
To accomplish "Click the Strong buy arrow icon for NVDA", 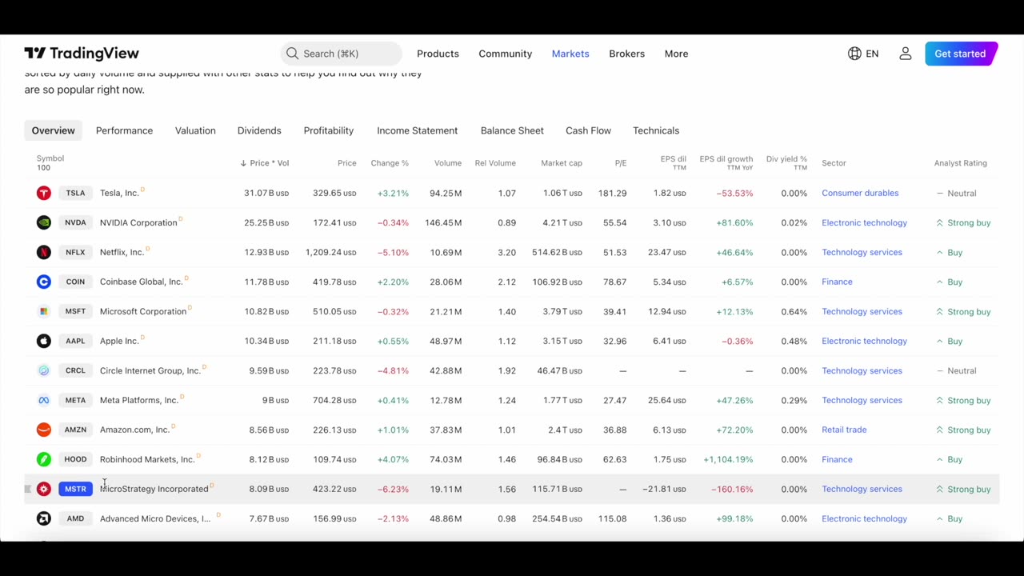I will [x=939, y=222].
